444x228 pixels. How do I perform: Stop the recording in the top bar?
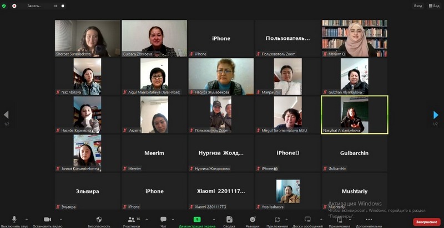[x=64, y=6]
